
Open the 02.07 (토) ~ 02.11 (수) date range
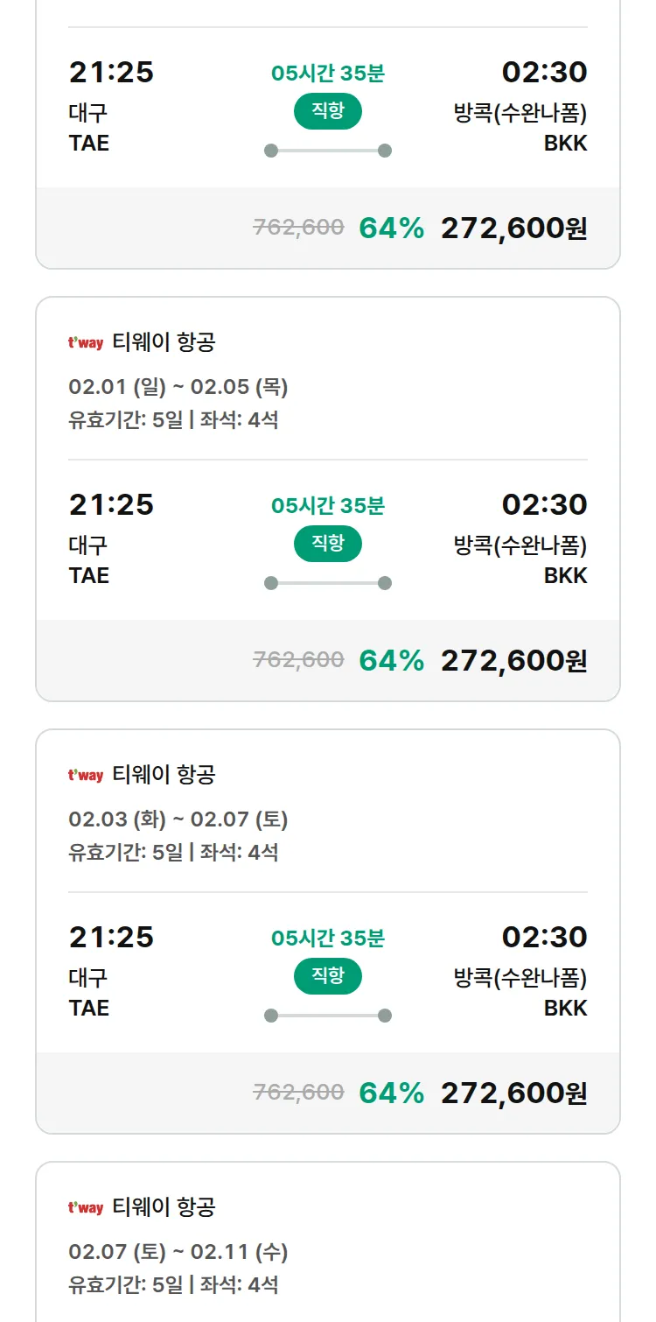pos(178,1252)
